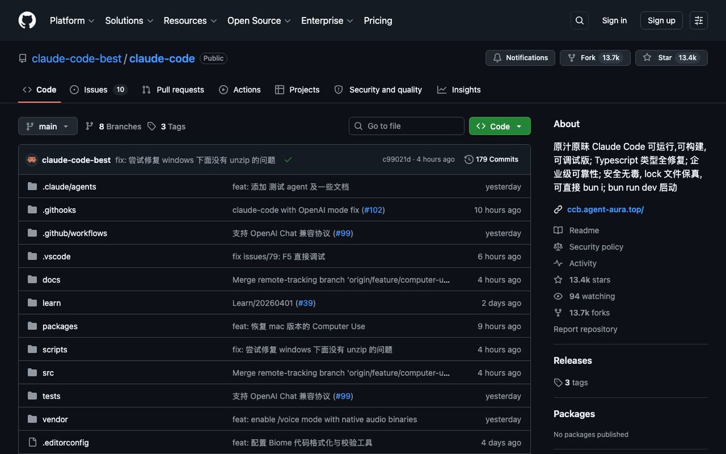This screenshot has height=454, width=726.
Task: Click the folder icon beside docs
Action: (x=32, y=280)
